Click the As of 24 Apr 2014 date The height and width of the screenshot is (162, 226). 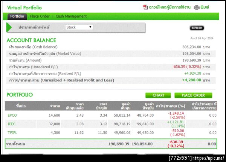pos(202,38)
